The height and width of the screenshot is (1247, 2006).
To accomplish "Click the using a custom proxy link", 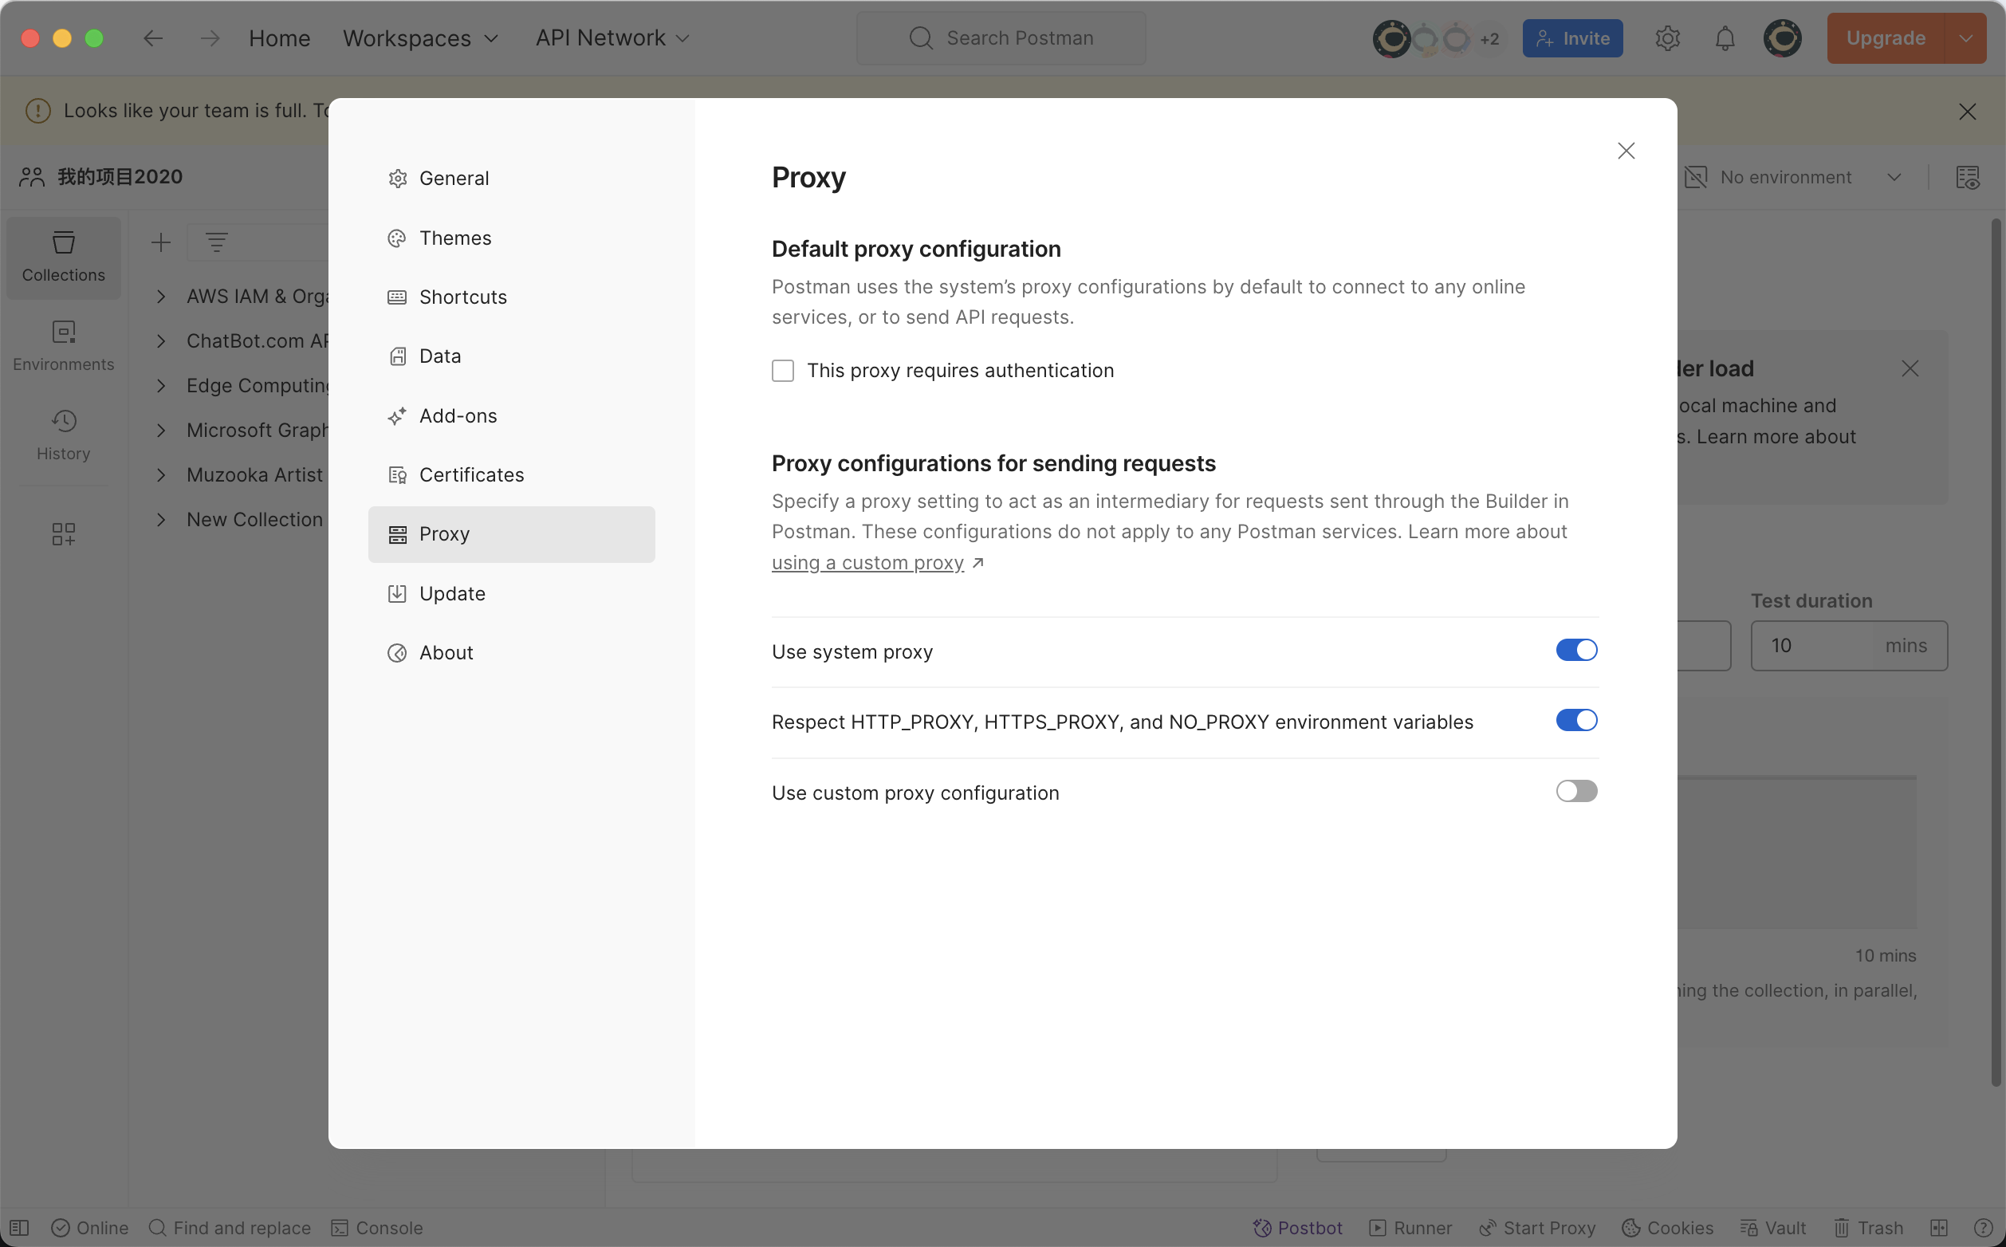I will [869, 563].
